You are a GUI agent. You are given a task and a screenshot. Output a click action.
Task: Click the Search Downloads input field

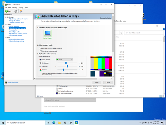coord(144,33)
